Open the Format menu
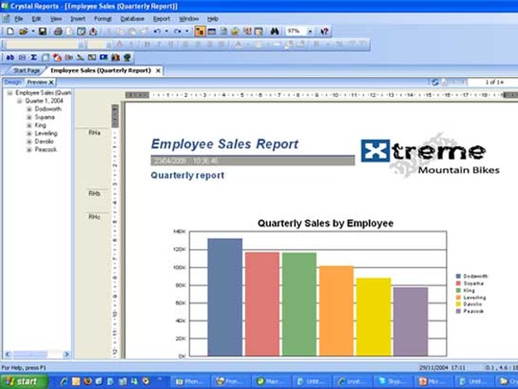The height and width of the screenshot is (389, 518). click(x=102, y=19)
